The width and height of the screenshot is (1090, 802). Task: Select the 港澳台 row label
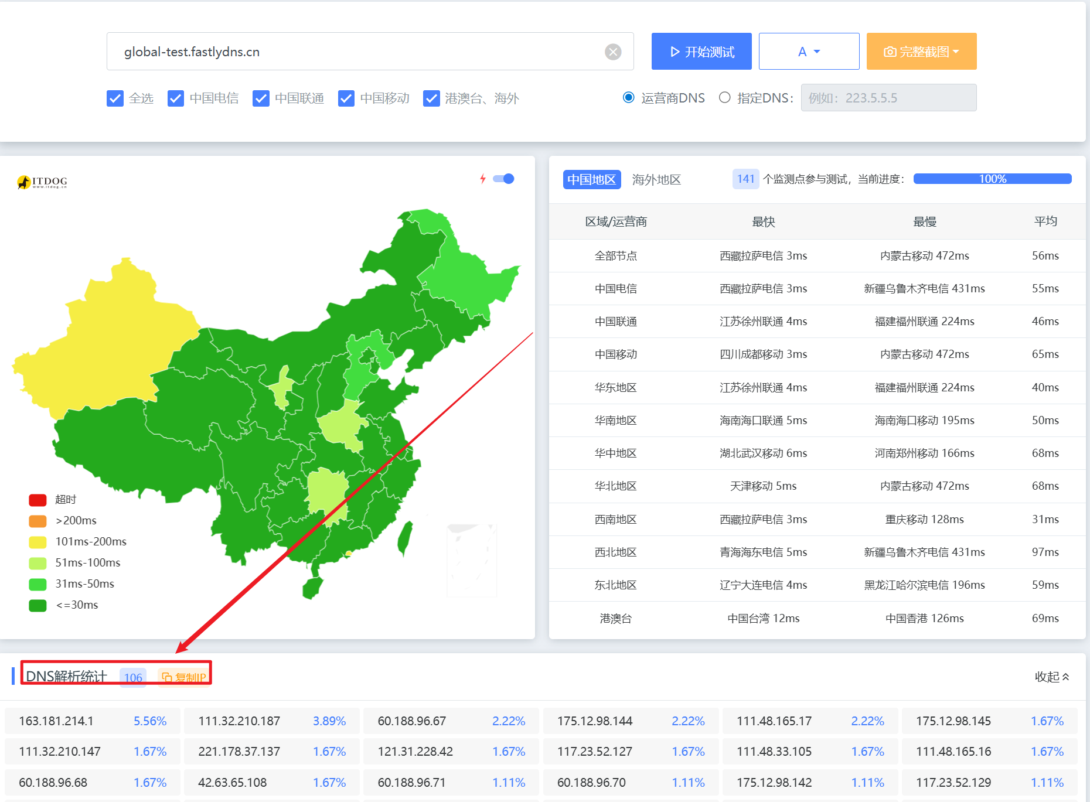pos(616,618)
